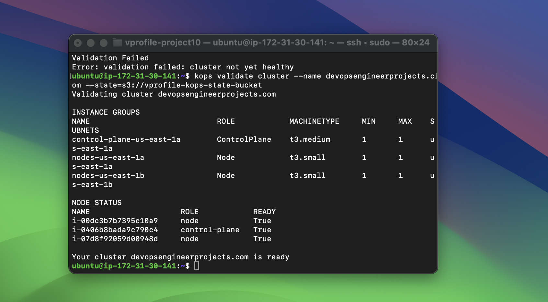
Task: Click the 'NODE STATUS' heading
Action: pos(97,203)
